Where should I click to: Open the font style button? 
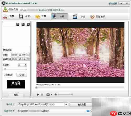pyautogui.click(x=21, y=75)
